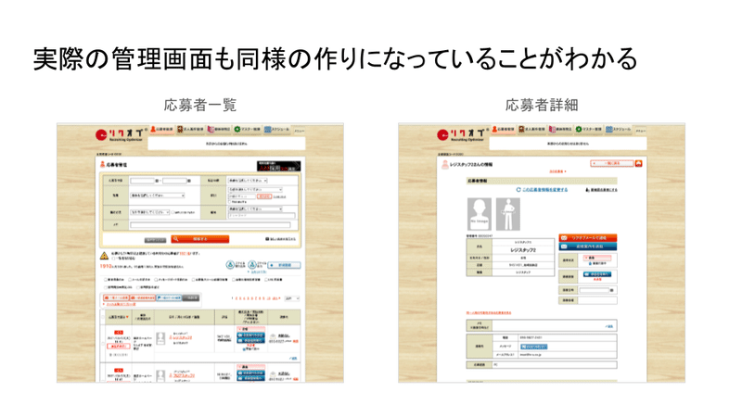Click the red sort arrow in the first column header
The height and width of the screenshot is (417, 742).
coord(127,317)
